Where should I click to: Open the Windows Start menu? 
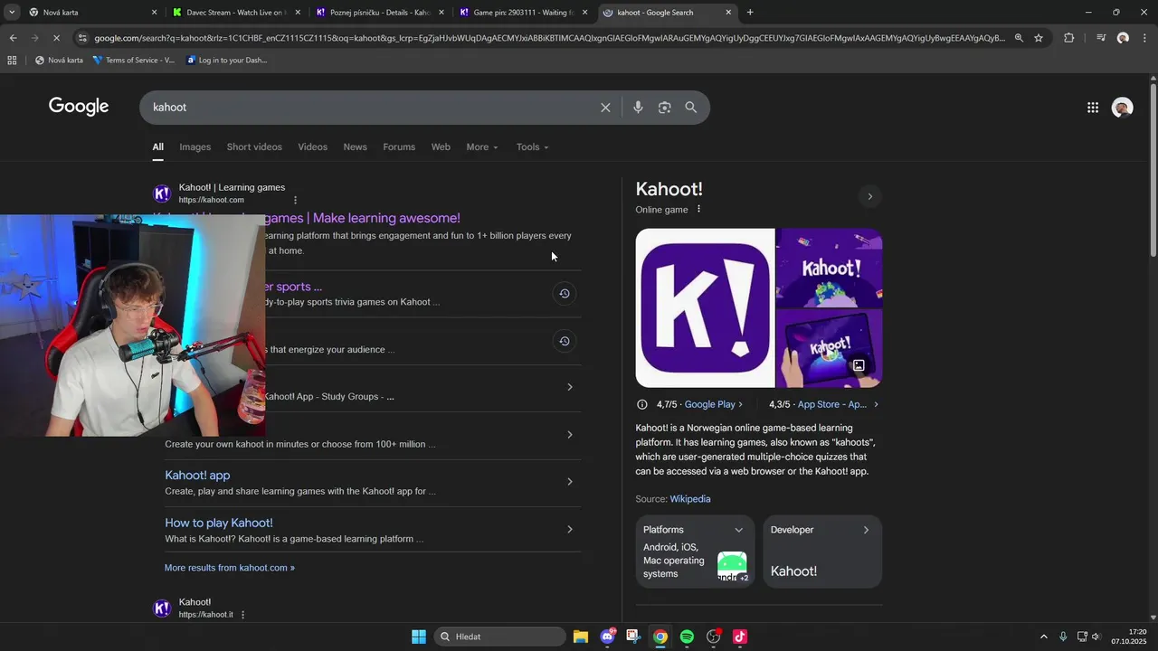coord(419,637)
